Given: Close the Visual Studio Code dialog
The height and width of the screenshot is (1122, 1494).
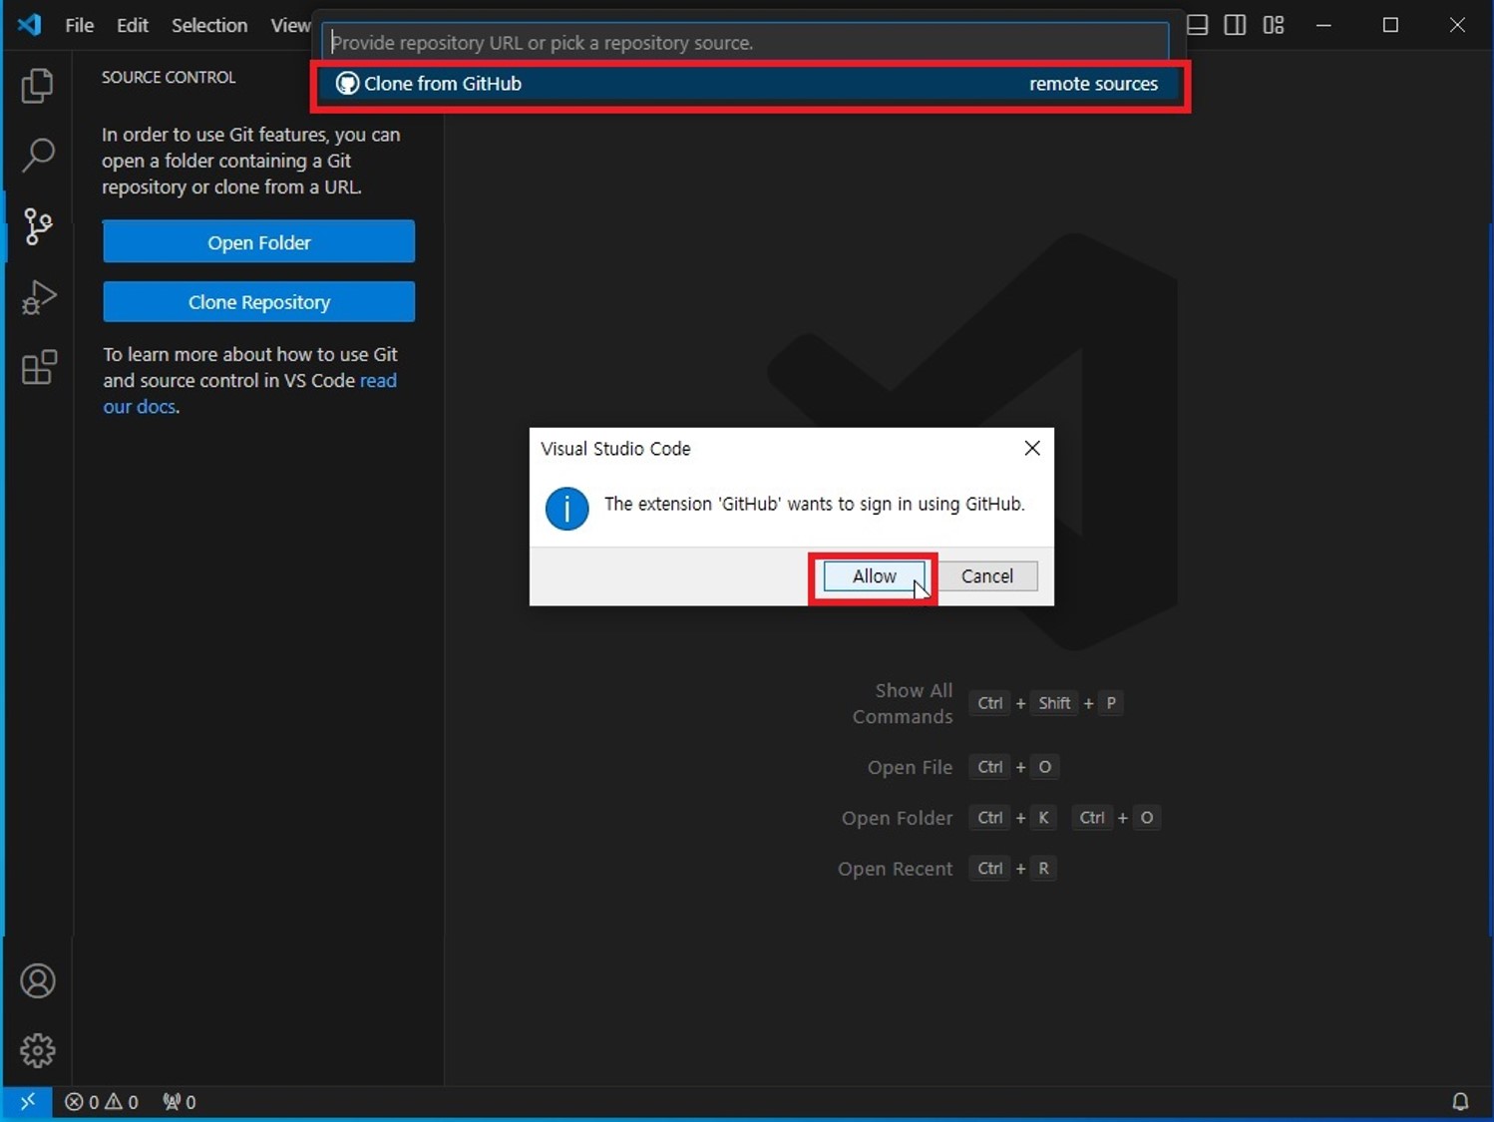Looking at the screenshot, I should (1032, 449).
